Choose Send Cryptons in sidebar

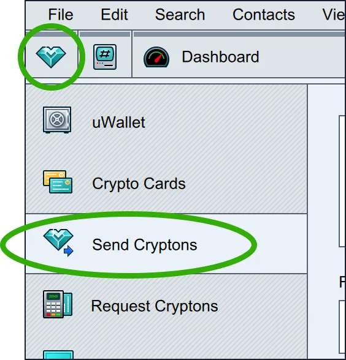tap(166, 244)
